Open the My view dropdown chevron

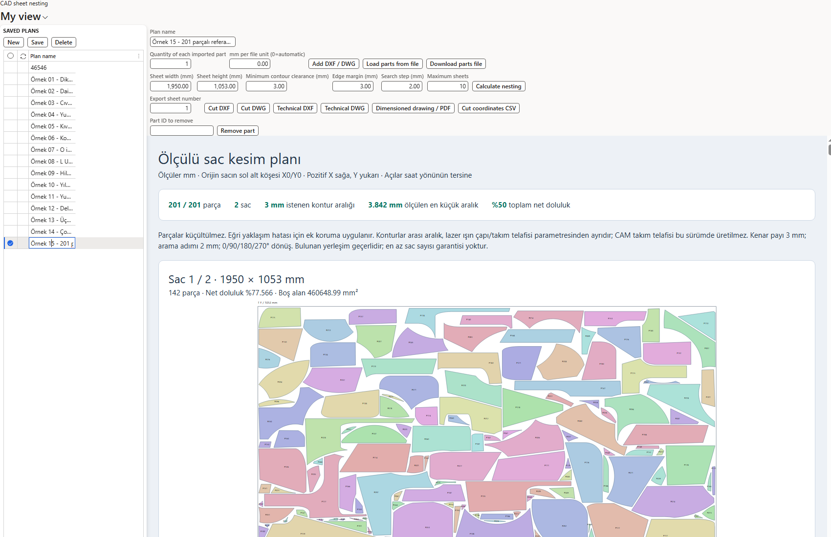point(45,18)
